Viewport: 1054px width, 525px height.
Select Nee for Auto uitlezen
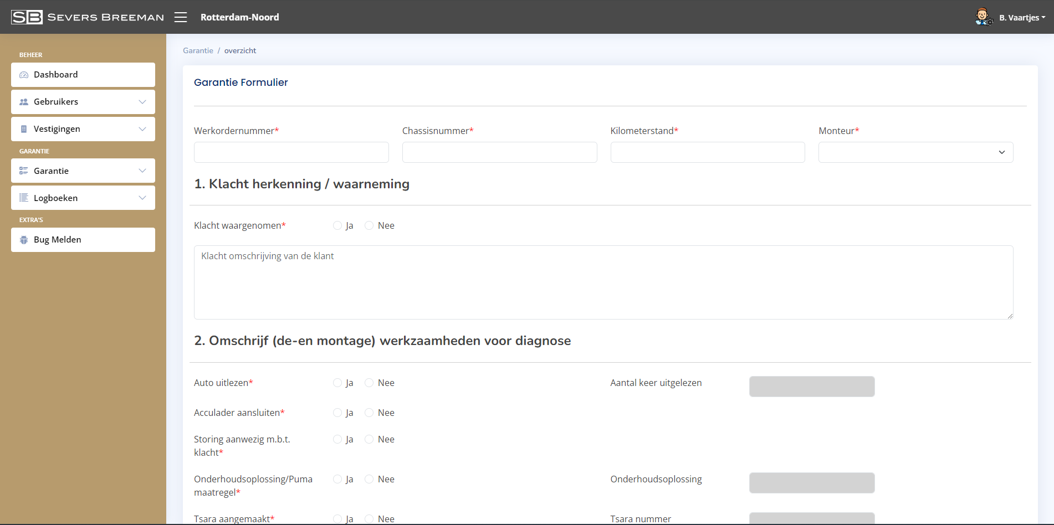[369, 383]
